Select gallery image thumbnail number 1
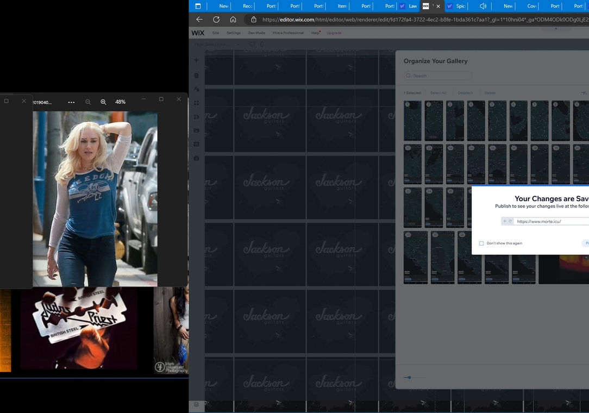 [x=412, y=121]
